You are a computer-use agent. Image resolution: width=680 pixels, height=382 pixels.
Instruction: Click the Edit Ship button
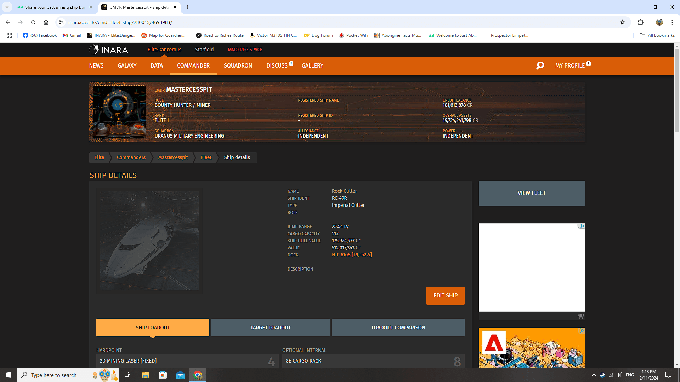click(x=445, y=295)
